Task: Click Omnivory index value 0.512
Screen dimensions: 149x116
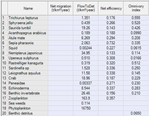Action: pyautogui.click(x=136, y=63)
